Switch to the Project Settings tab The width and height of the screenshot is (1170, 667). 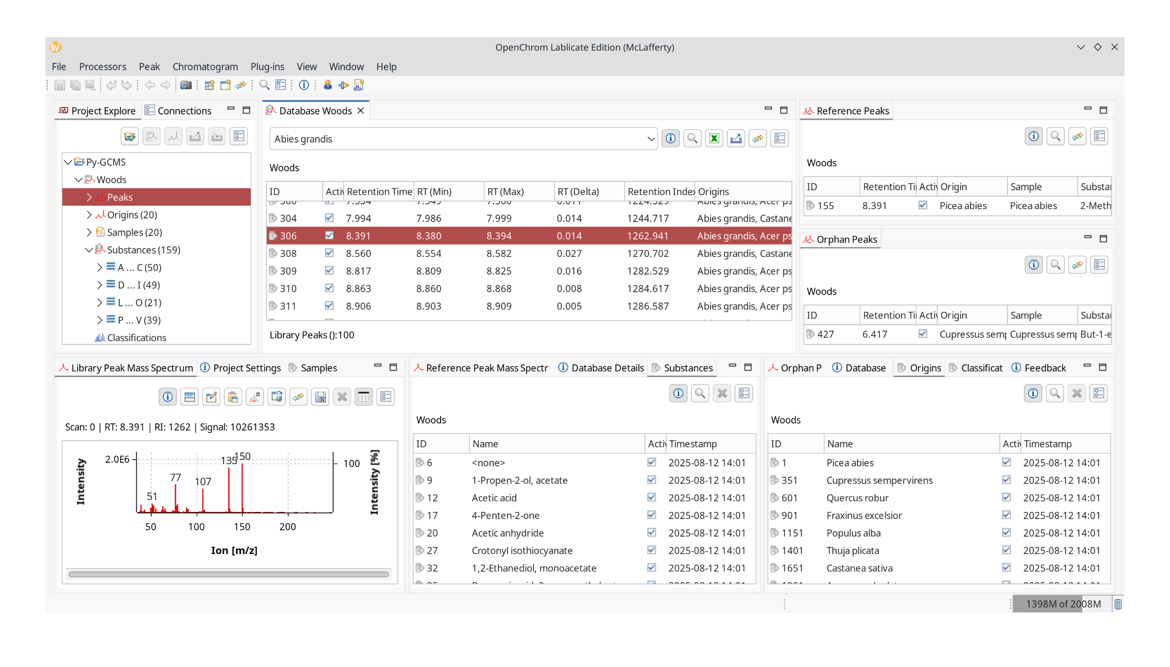tap(241, 368)
